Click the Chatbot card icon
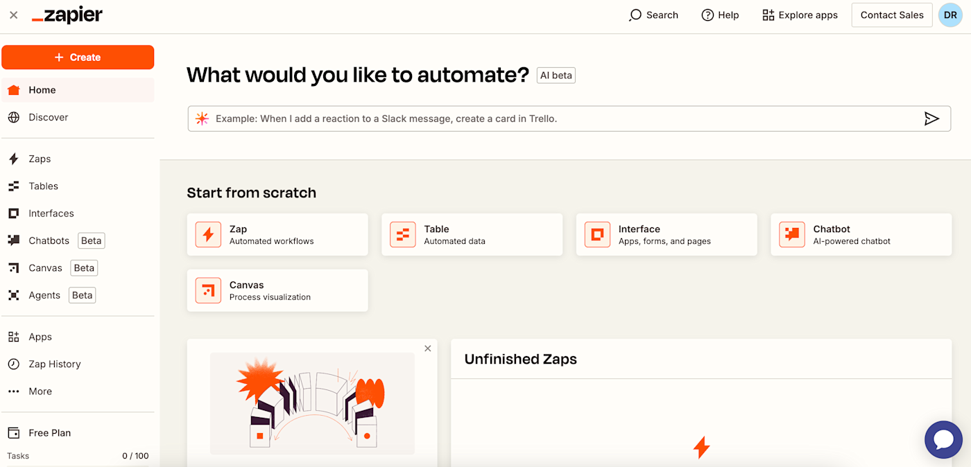The height and width of the screenshot is (467, 971). 792,235
